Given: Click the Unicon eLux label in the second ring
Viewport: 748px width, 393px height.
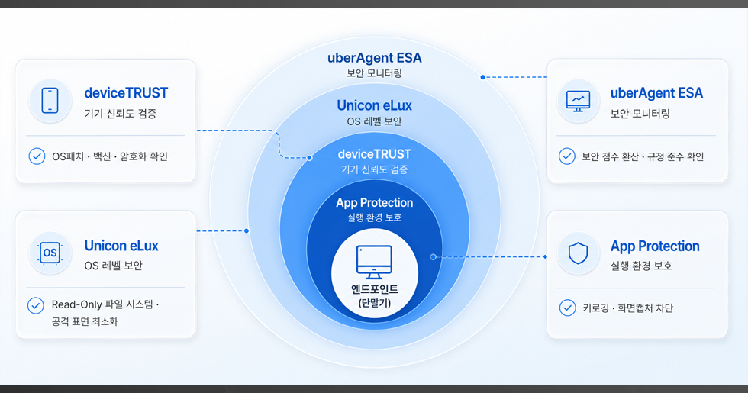Looking at the screenshot, I should pos(375,105).
